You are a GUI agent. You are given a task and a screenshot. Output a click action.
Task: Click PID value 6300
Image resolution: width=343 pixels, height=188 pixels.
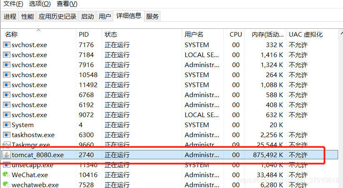[86, 135]
